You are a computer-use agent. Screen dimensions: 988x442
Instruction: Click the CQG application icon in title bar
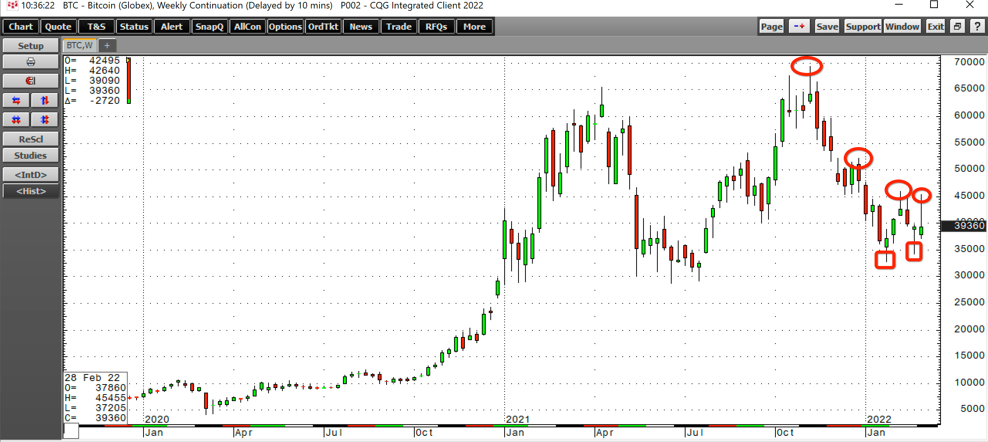pos(12,5)
